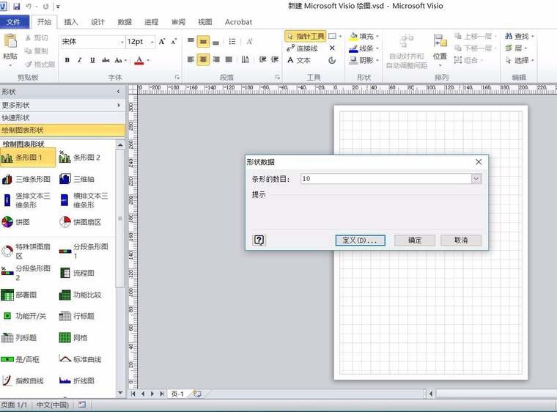Viewport: 557px width, 412px height.
Task: Click the font color A swatch
Action: coord(139,60)
